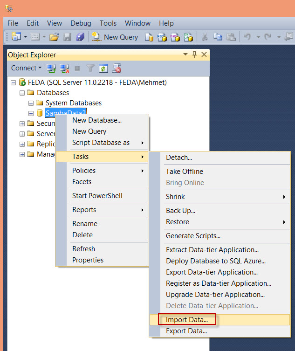
Task: Click the Paste clipboard icon
Action: click(231, 37)
